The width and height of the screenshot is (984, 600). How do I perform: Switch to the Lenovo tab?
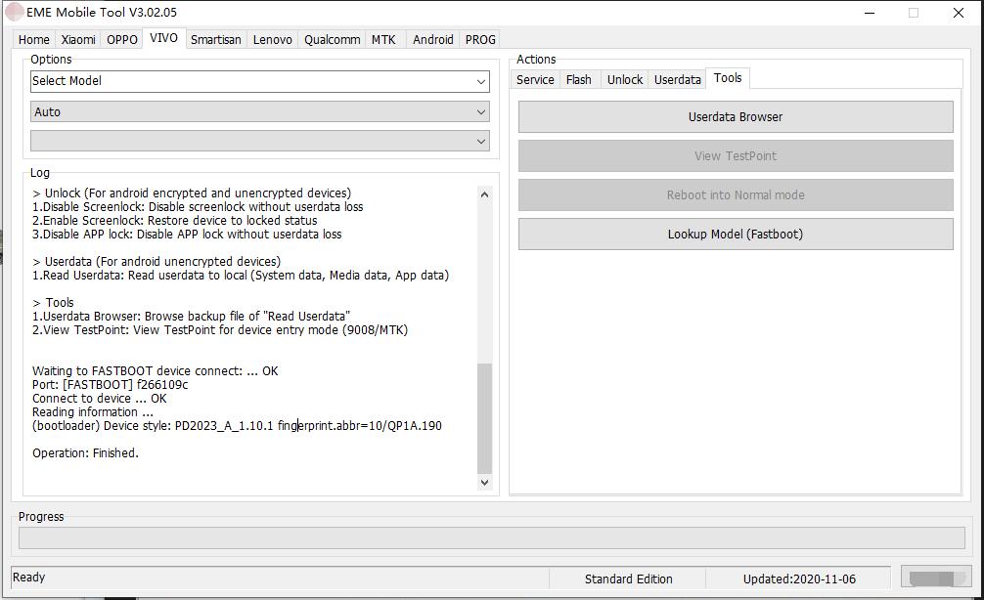pyautogui.click(x=272, y=39)
